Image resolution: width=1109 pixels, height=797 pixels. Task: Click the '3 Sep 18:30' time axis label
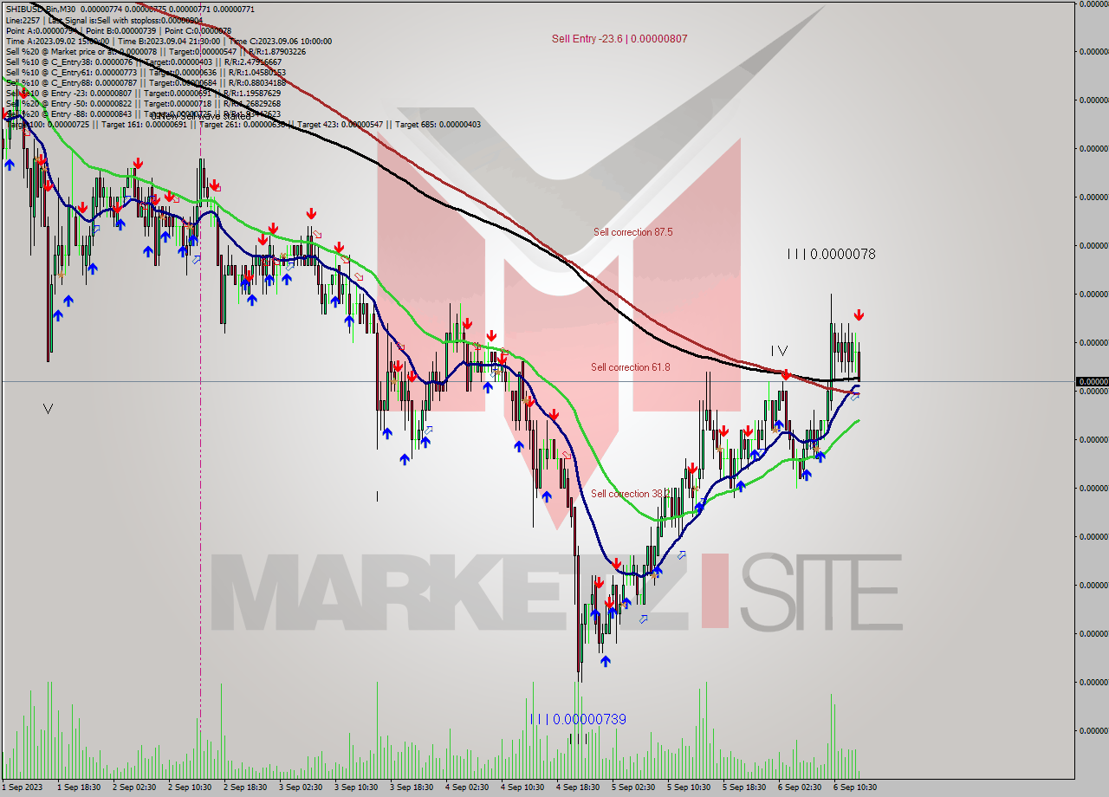pos(411,787)
